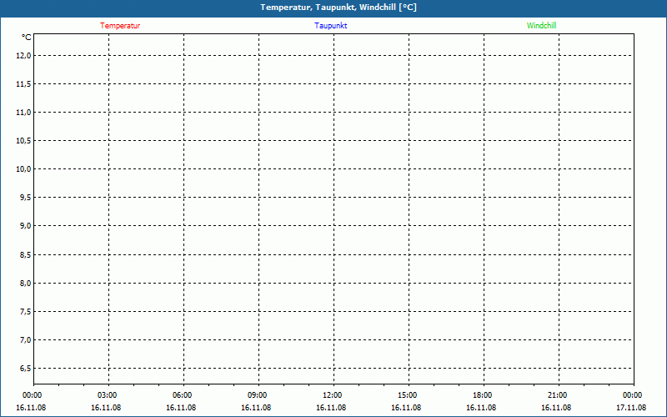Viewport: 667px width, 417px height.
Task: Click the 7,5 y-axis value
Action: (25, 311)
